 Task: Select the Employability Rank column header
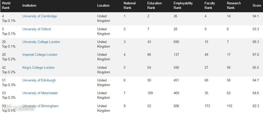183,5
